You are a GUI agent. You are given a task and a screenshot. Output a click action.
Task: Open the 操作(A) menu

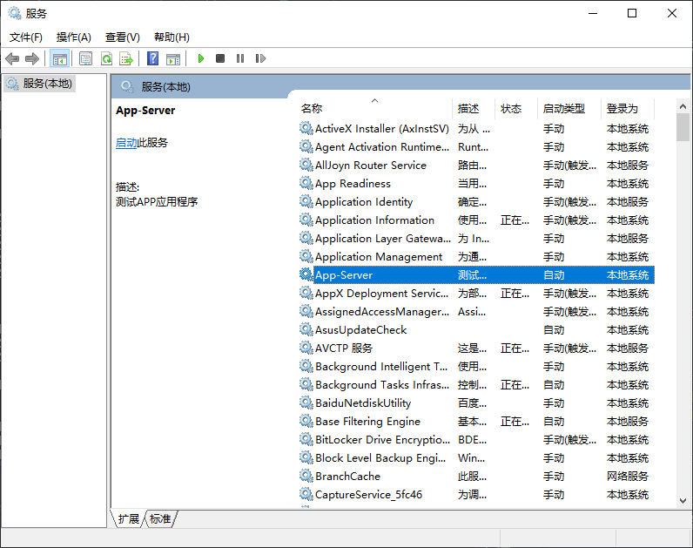[x=74, y=37]
